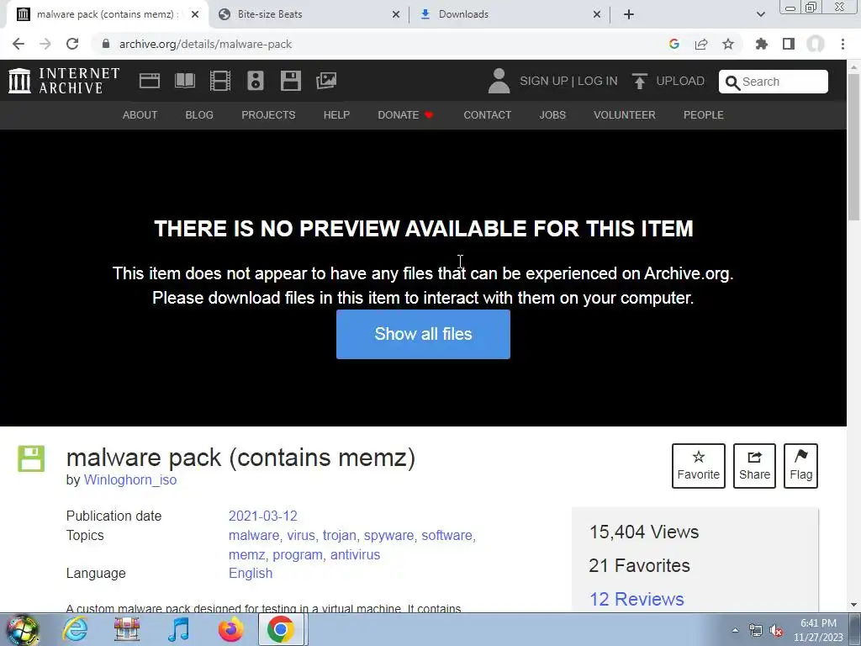Click the LOG IN link

pos(598,81)
